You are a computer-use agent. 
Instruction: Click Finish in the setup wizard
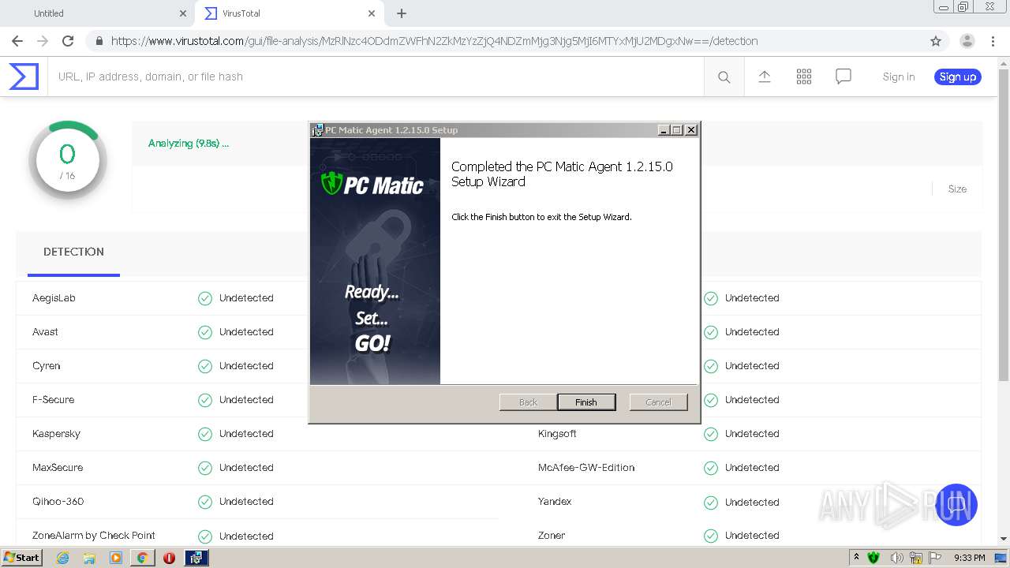pyautogui.click(x=586, y=402)
